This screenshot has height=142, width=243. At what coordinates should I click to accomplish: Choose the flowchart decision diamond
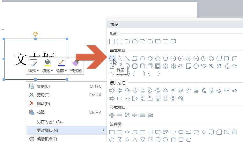(127, 132)
